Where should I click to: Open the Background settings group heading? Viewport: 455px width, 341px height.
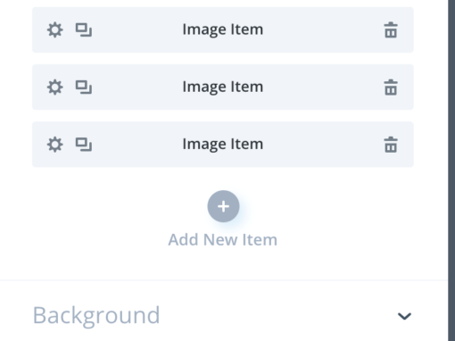pyautogui.click(x=96, y=316)
